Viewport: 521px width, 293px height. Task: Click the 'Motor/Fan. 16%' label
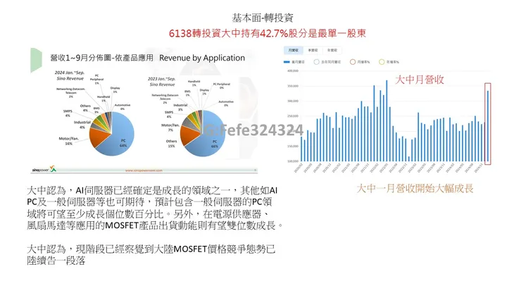(x=69, y=141)
